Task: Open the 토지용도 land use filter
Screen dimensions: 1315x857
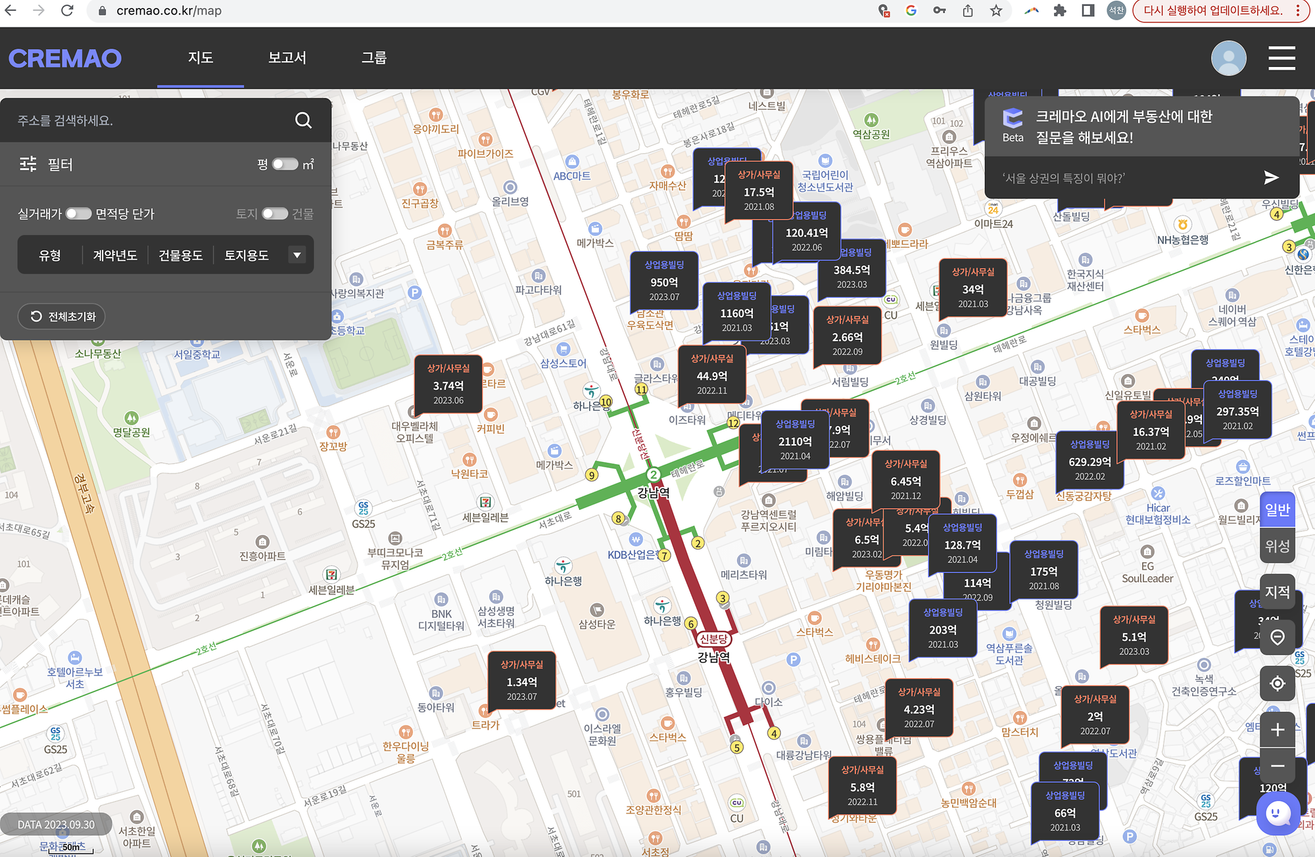Action: pyautogui.click(x=247, y=255)
